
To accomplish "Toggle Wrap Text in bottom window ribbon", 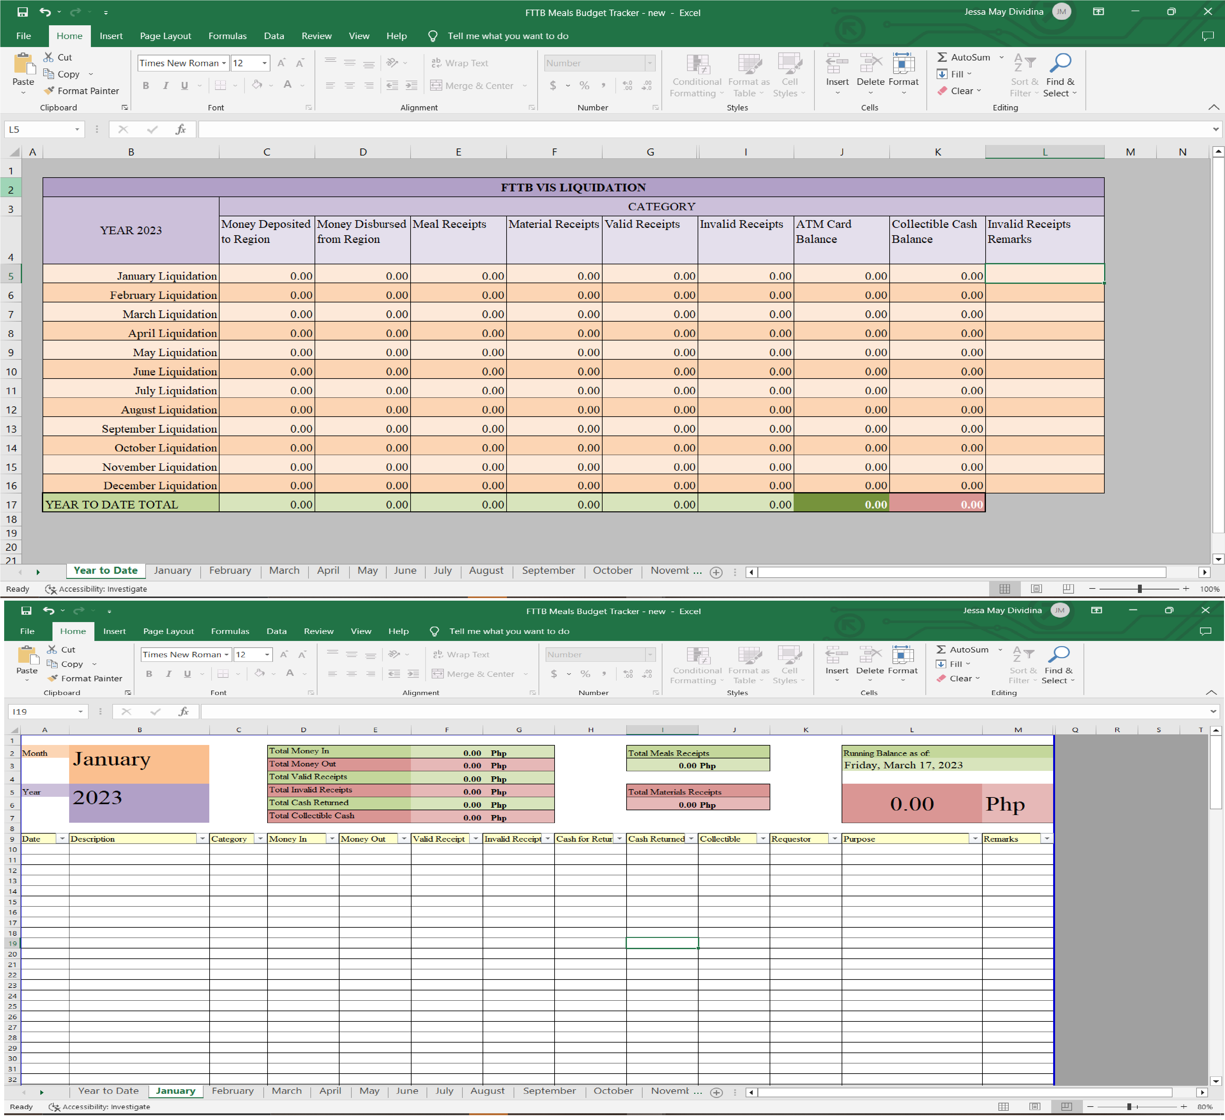I will [x=460, y=654].
